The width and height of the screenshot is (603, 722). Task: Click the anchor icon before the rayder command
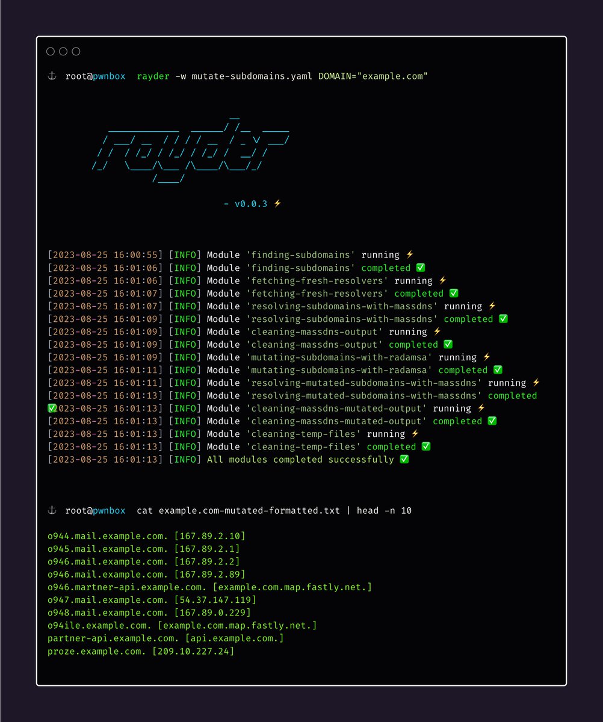tap(52, 76)
